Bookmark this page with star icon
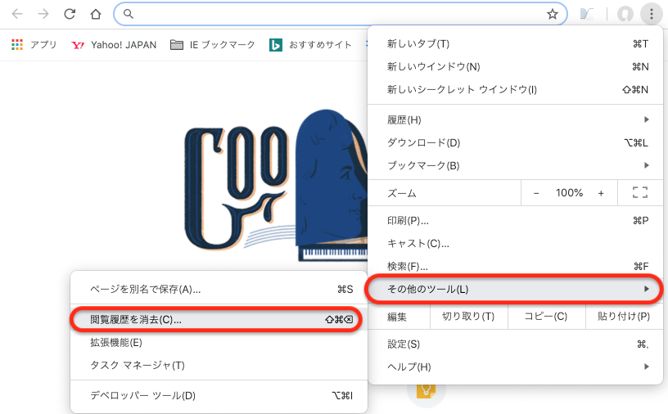 [x=553, y=14]
